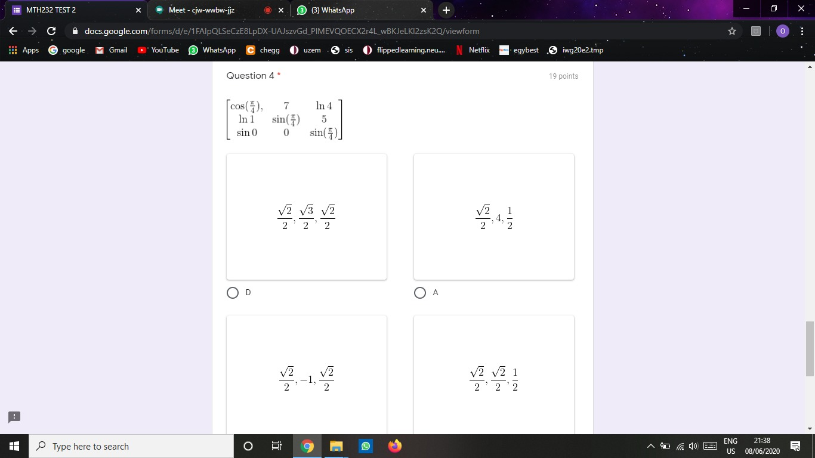
Task: Open the flippedlearning.neu bookmark
Action: point(404,50)
